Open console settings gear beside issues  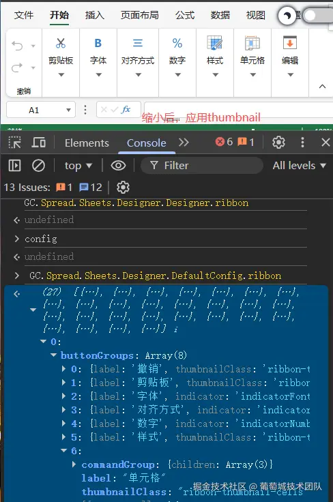123,188
